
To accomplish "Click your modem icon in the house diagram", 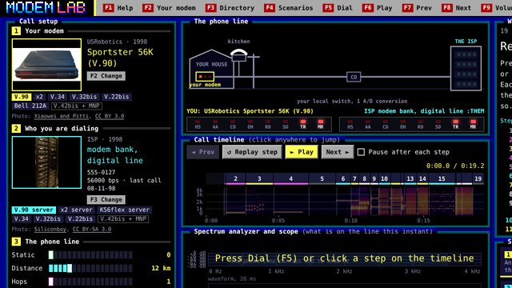I will [205, 77].
